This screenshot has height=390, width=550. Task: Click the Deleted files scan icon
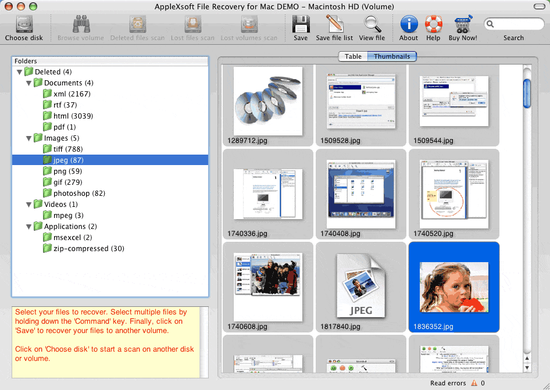[137, 24]
